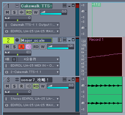Select the track 2 number strip
Viewport: 125px width, 115px height.
click(8, 40)
